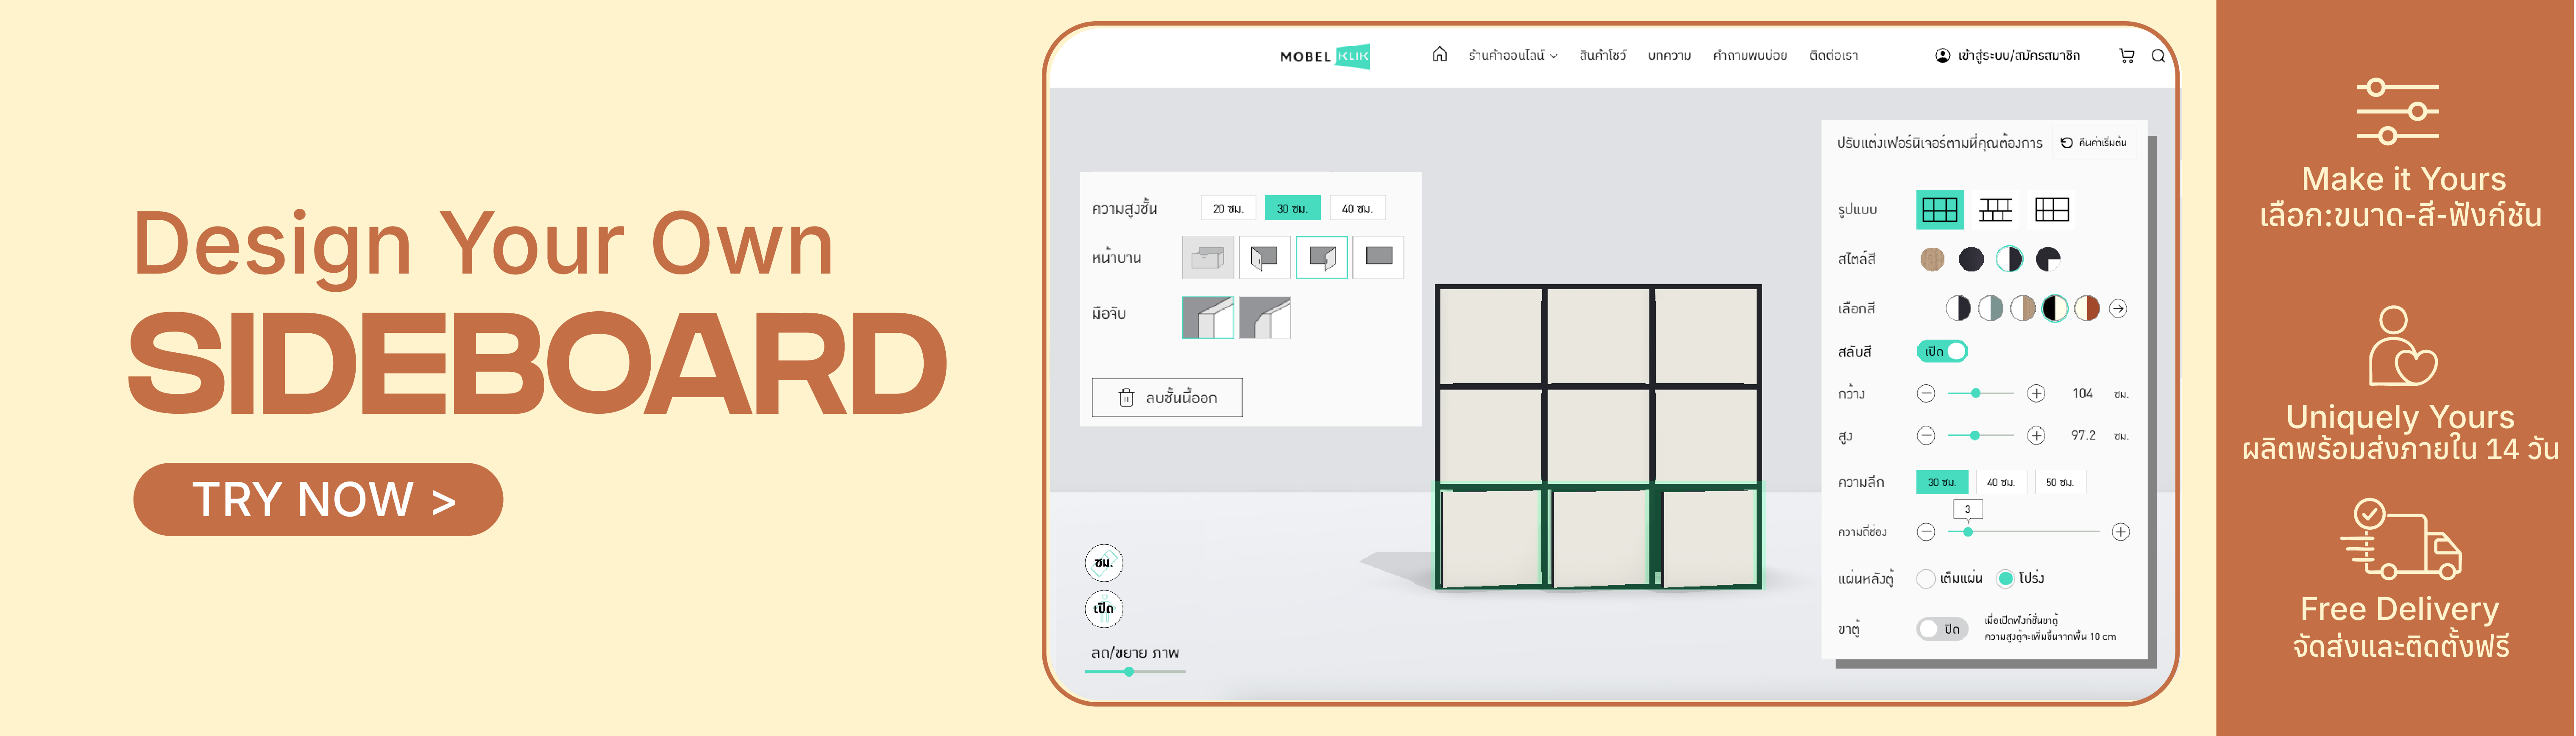Select 30 ซม. shelf height

point(1292,209)
